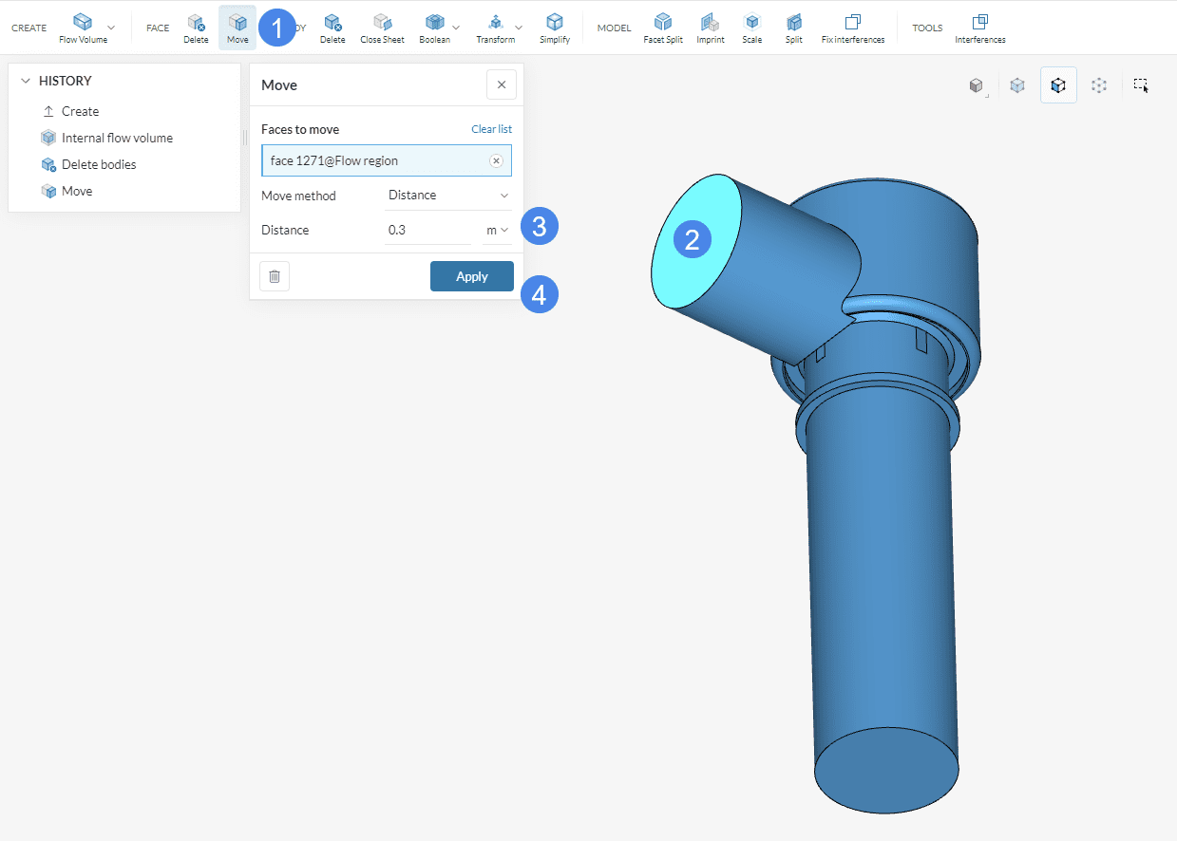Open the Close Sheet tool
This screenshot has width=1177, height=841.
point(382,28)
